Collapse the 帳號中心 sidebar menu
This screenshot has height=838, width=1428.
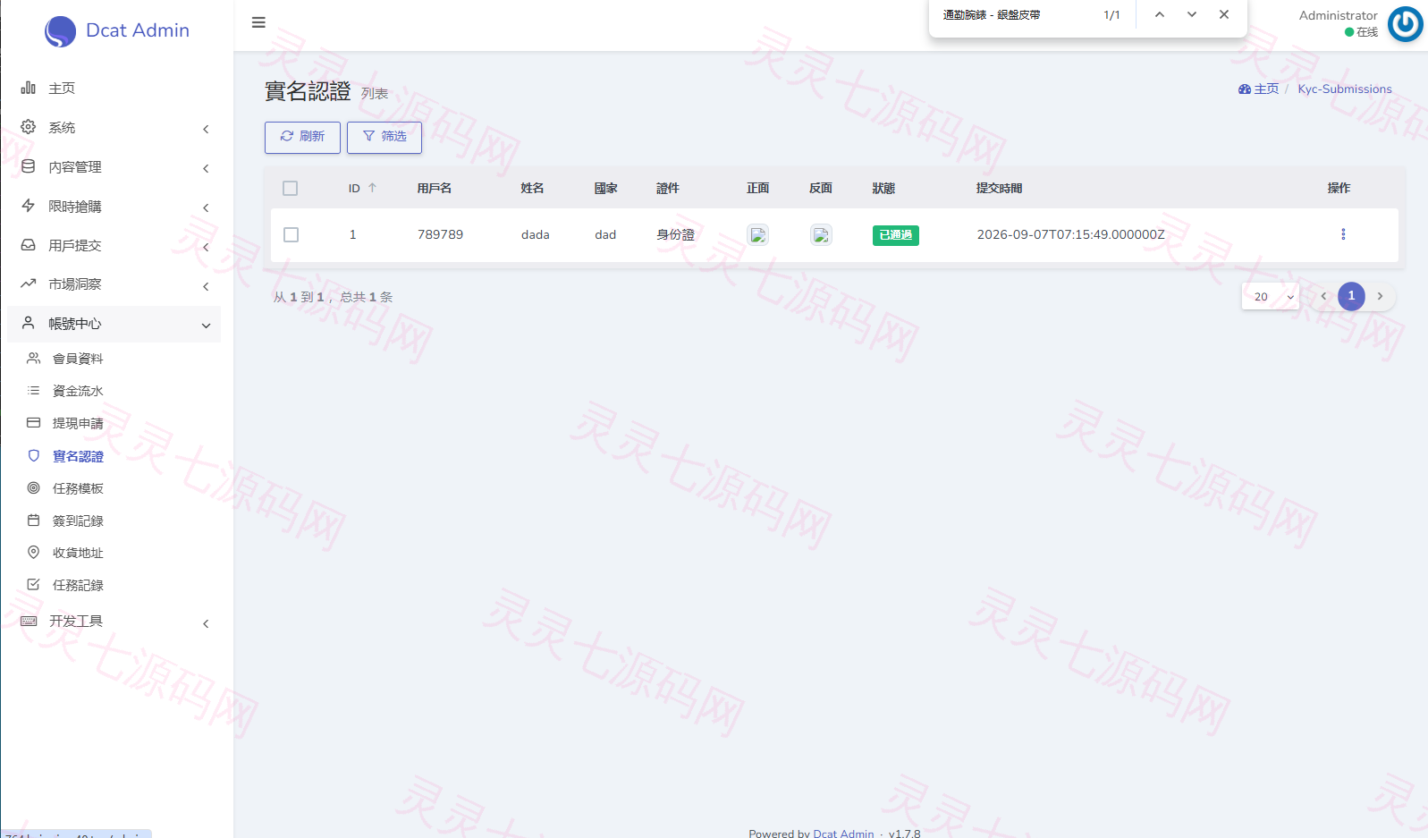coord(114,324)
